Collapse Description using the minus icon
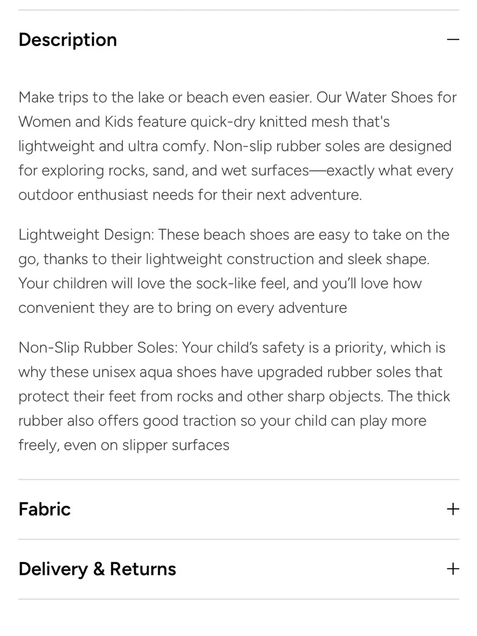Image resolution: width=477 pixels, height=636 pixels. (453, 40)
